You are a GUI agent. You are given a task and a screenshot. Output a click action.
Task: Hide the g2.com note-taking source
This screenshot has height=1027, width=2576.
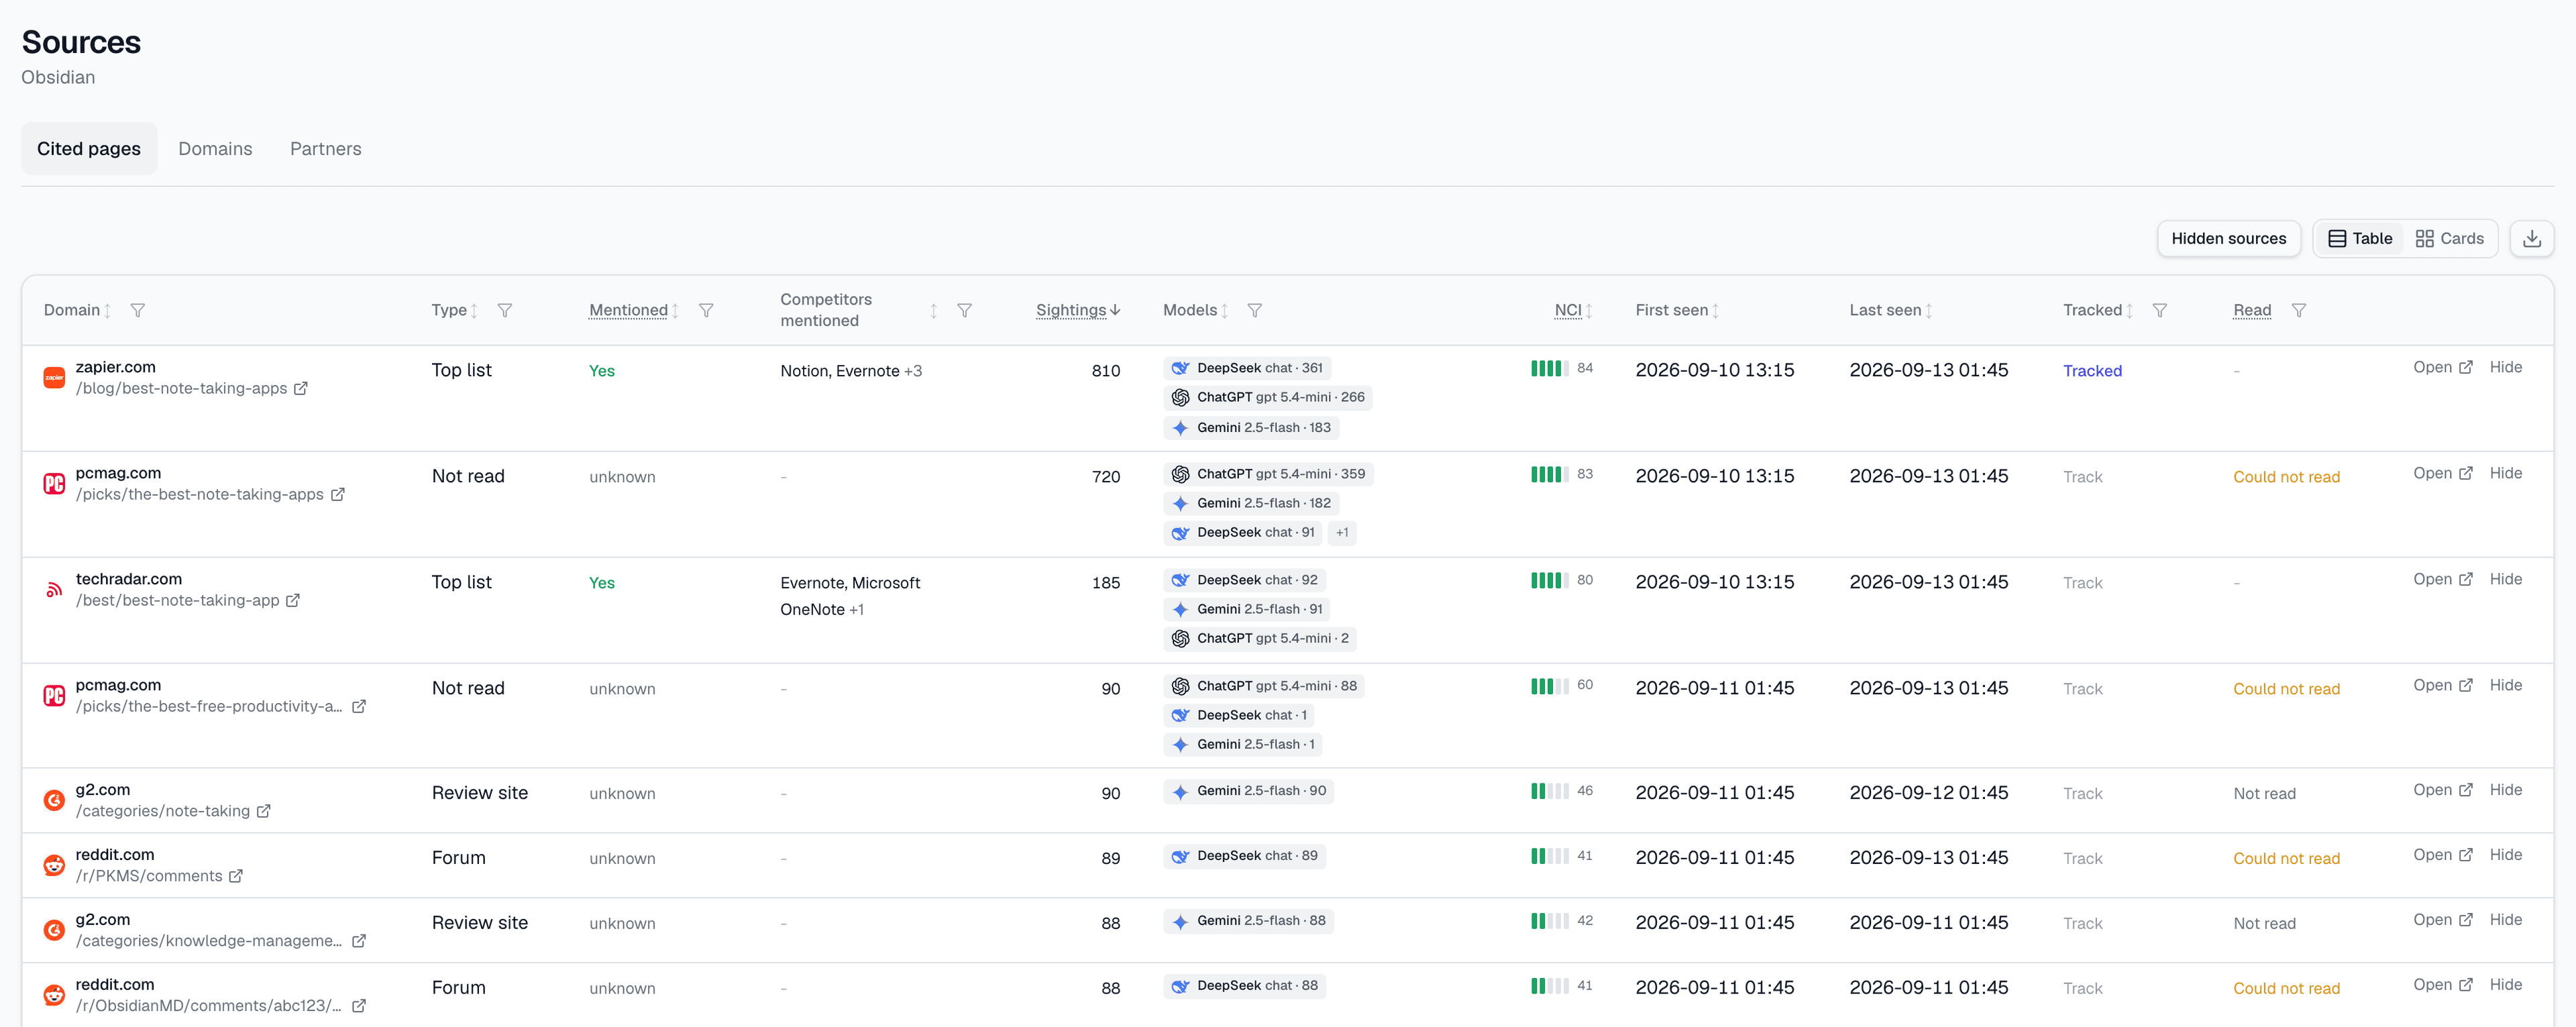click(x=2505, y=790)
